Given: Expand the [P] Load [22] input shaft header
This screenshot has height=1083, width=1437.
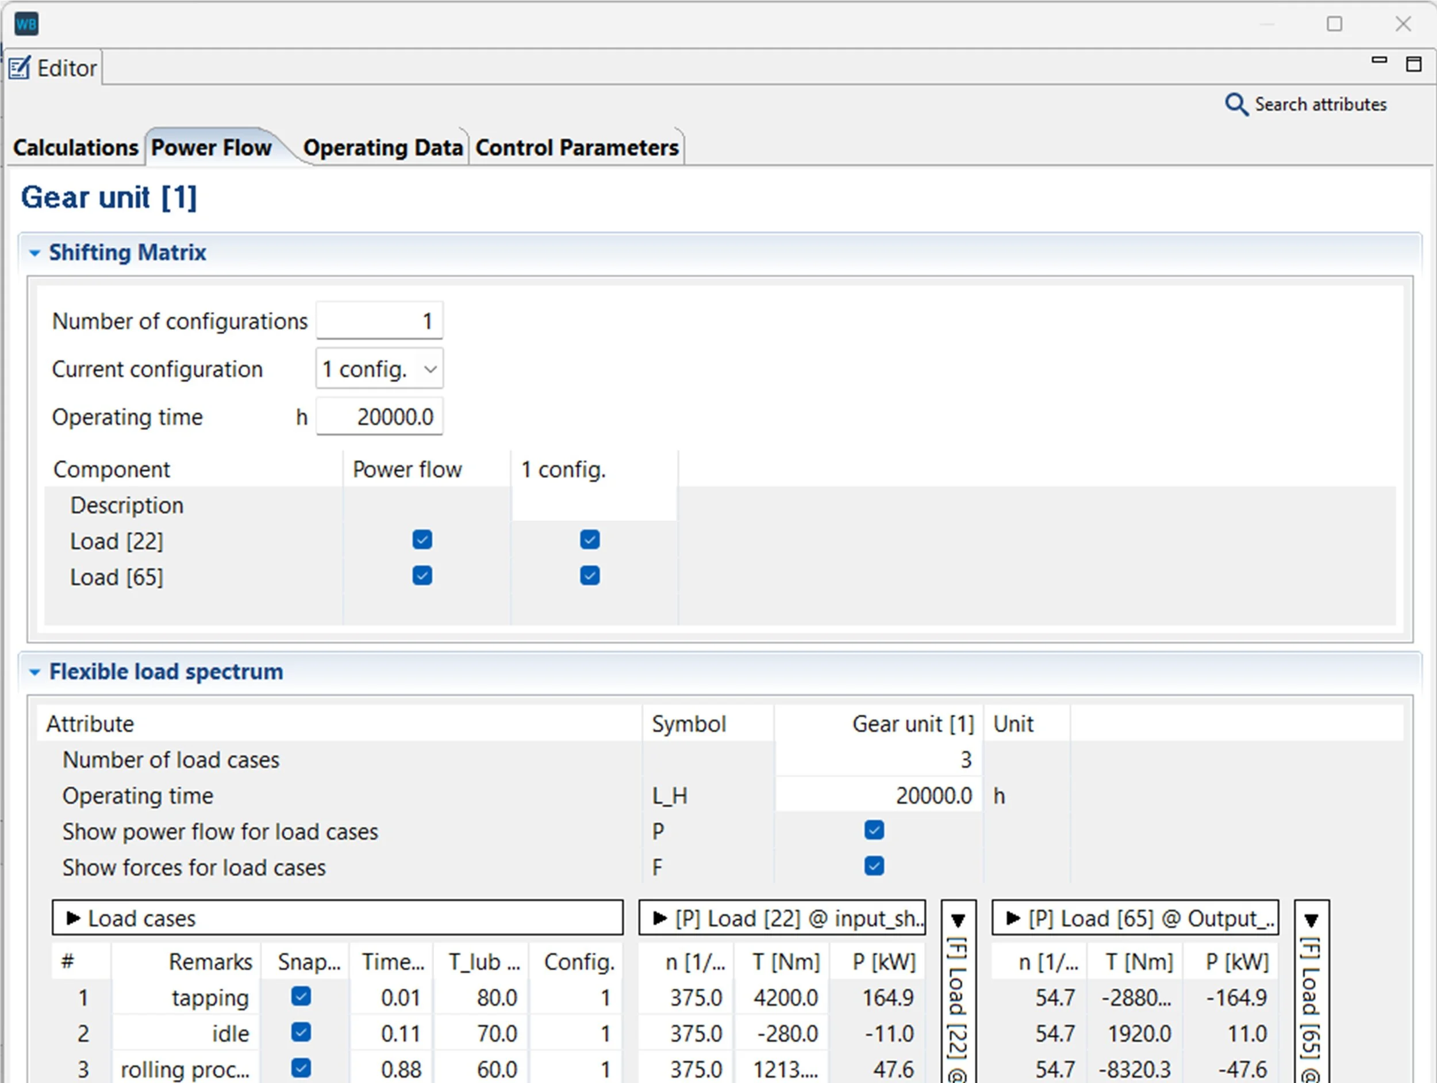Looking at the screenshot, I should tap(660, 918).
